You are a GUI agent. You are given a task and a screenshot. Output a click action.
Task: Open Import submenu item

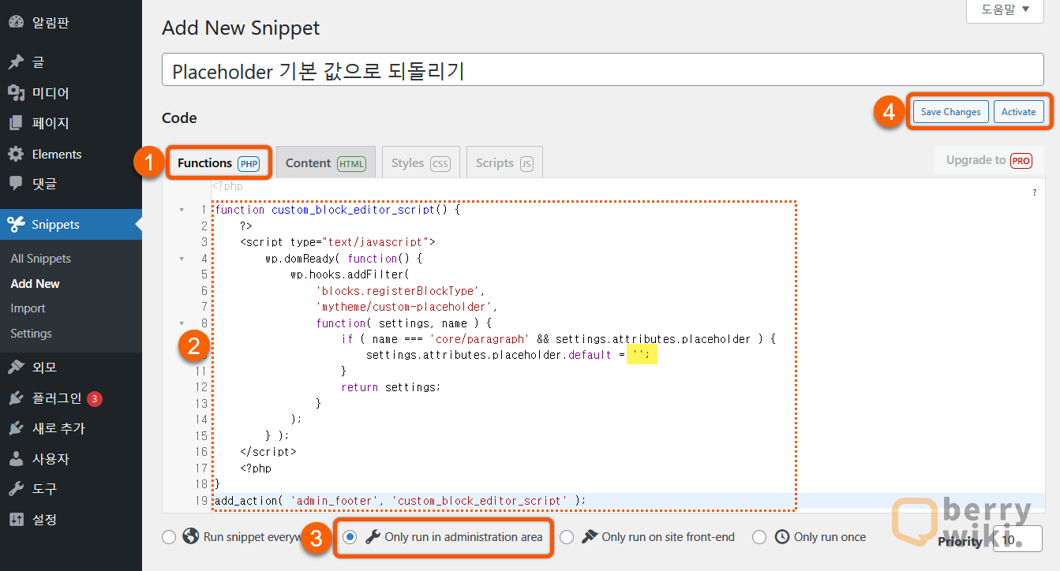[x=28, y=308]
